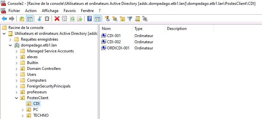The image size is (262, 119).
Task: Open the Help question mark icon
Action: 89,19
